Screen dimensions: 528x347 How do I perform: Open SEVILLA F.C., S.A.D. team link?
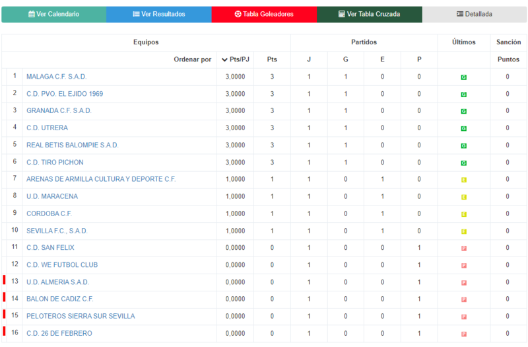(x=57, y=231)
